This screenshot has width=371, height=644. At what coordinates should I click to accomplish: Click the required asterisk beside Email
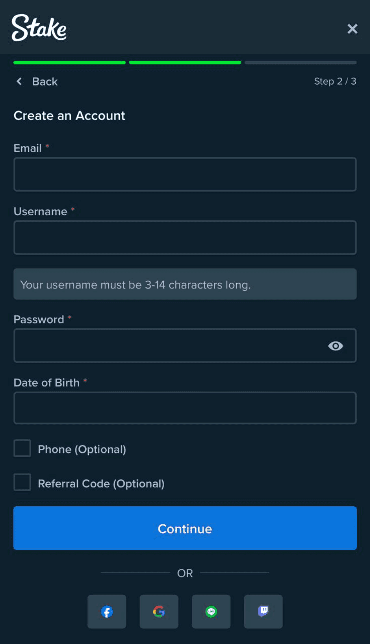[47, 146]
